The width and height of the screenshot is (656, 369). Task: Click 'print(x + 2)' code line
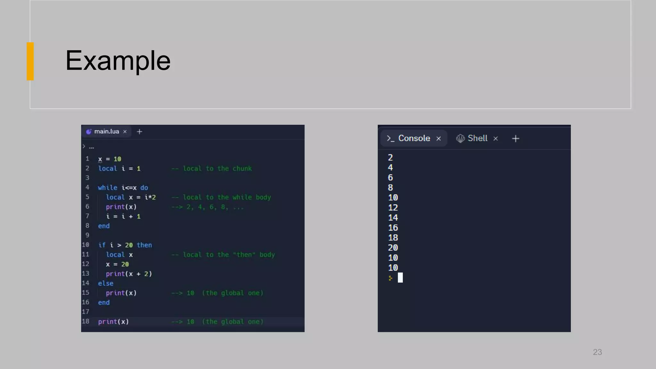(x=129, y=274)
